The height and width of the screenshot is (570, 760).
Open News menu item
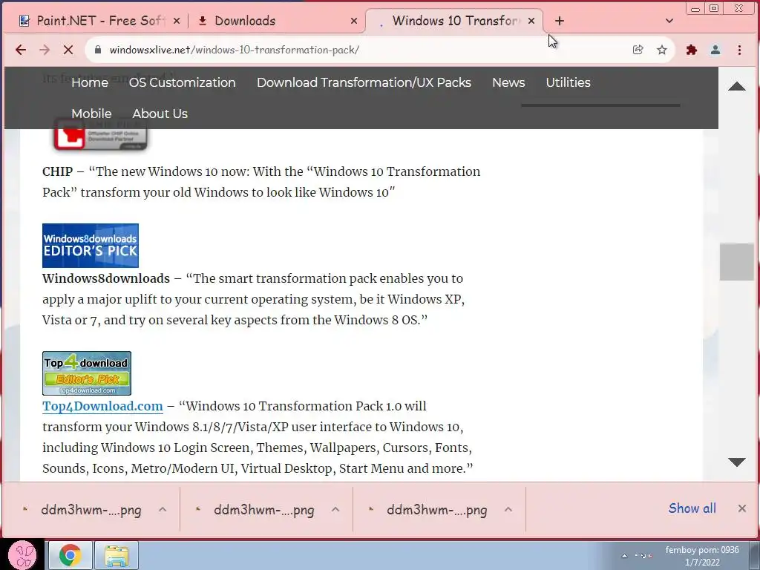coord(508,82)
